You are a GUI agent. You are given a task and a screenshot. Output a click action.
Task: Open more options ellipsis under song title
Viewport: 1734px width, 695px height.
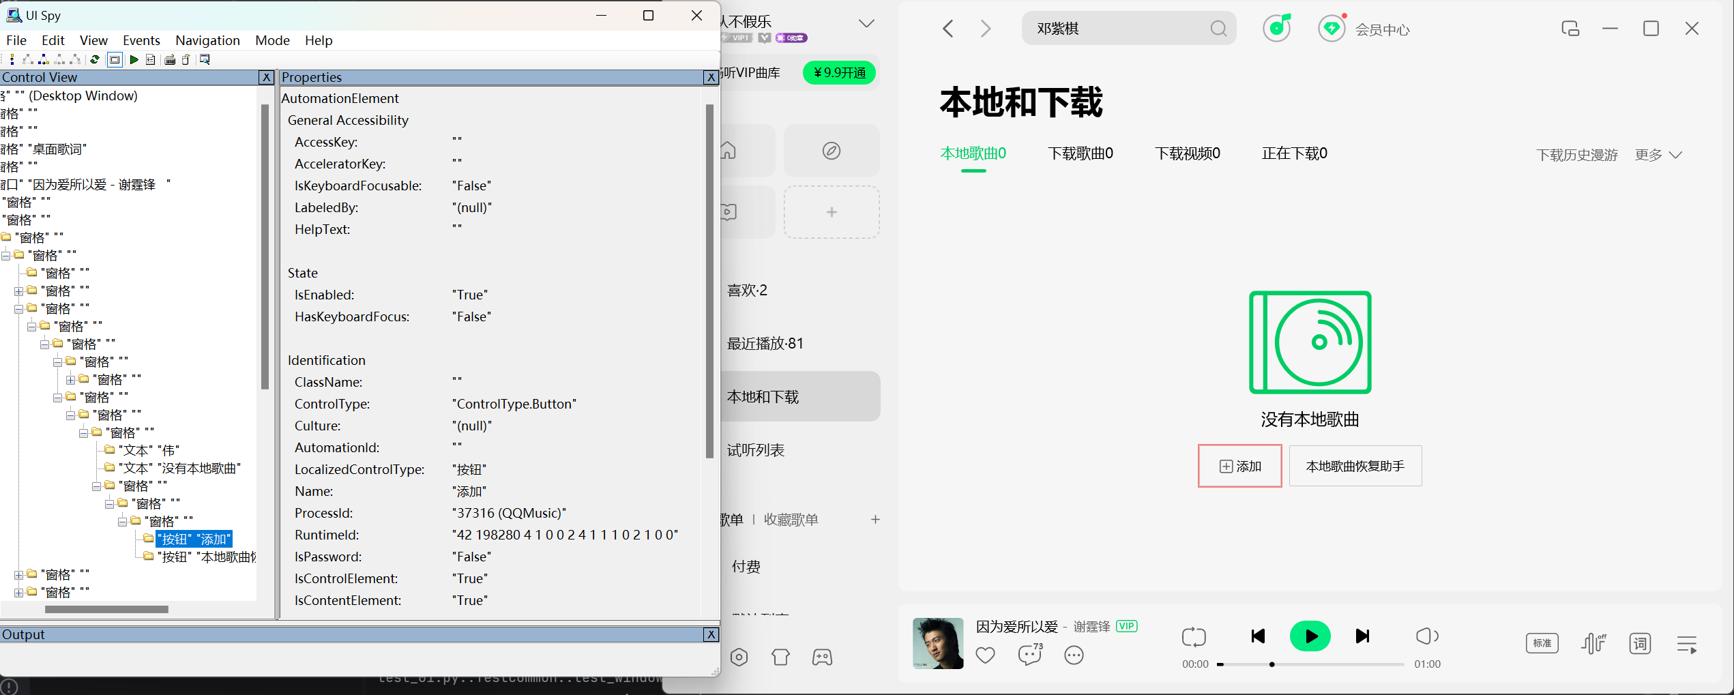[x=1074, y=655]
